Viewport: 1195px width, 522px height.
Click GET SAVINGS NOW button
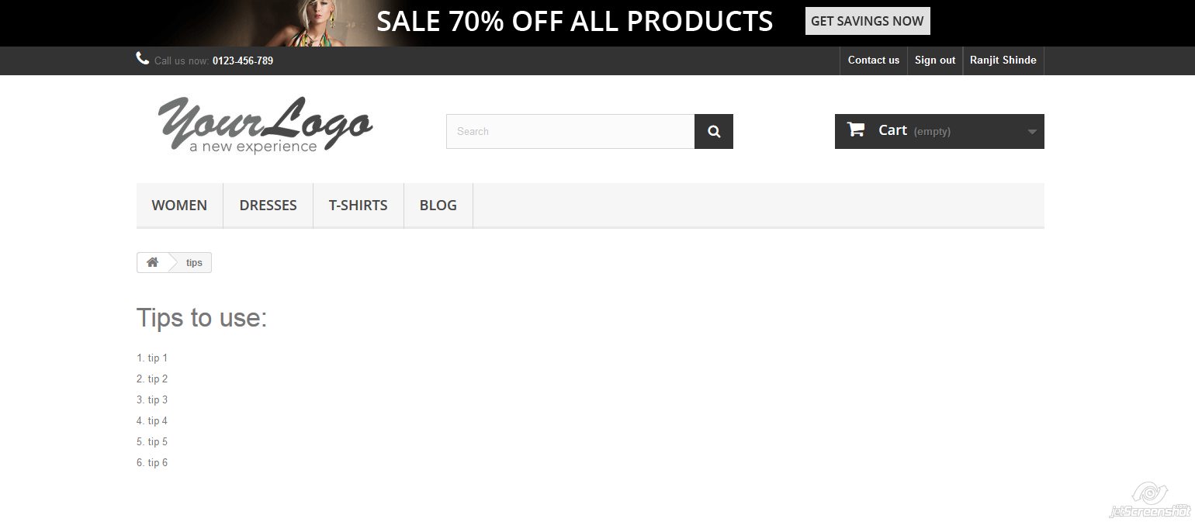point(868,21)
